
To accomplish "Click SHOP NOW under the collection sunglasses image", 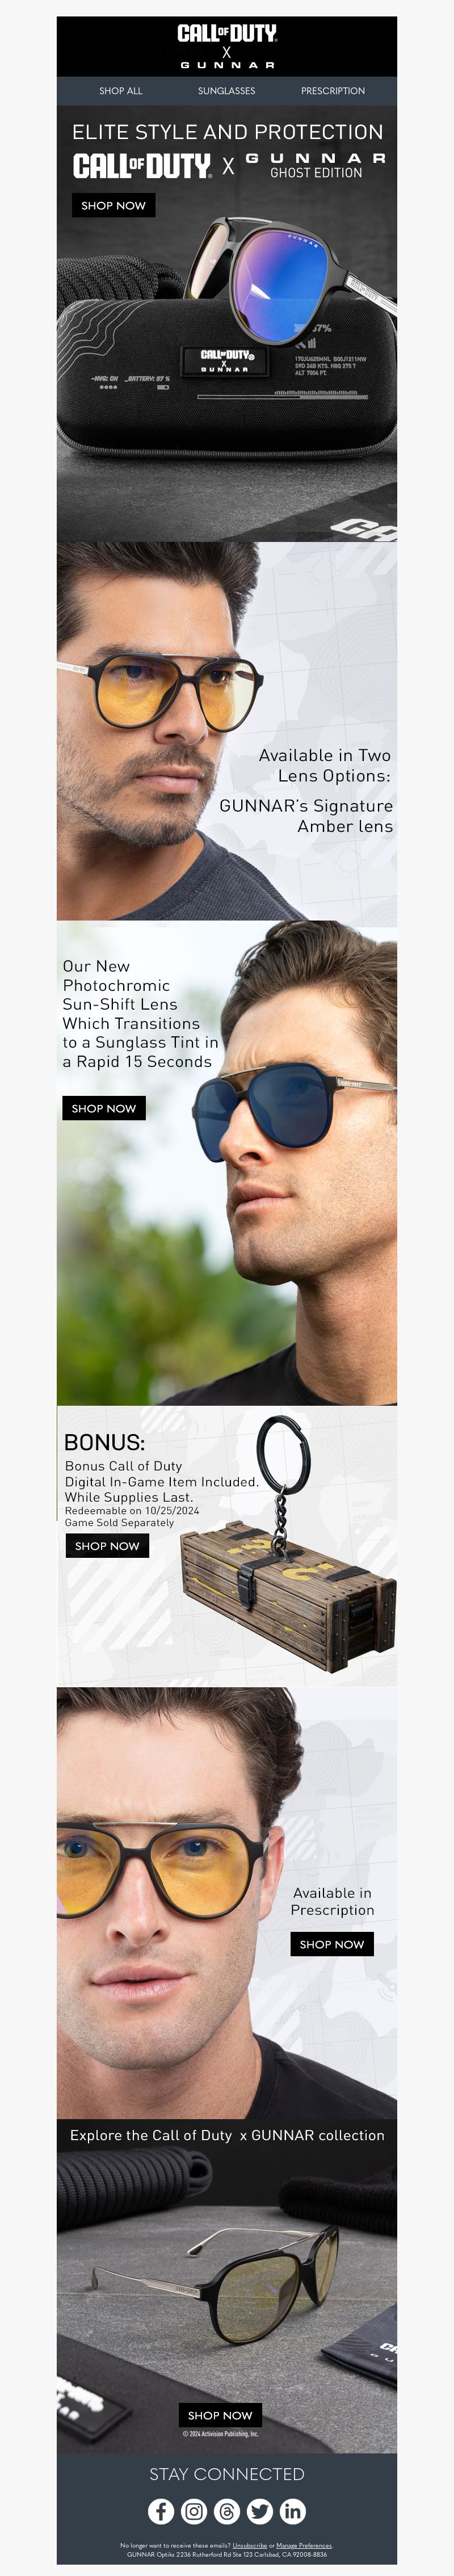I will [x=220, y=2415].
